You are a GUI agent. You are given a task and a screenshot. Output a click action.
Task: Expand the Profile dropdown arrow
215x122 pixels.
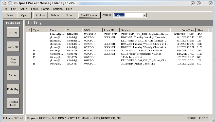[145, 15]
